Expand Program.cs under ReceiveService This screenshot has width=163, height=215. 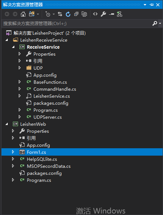click(20, 110)
